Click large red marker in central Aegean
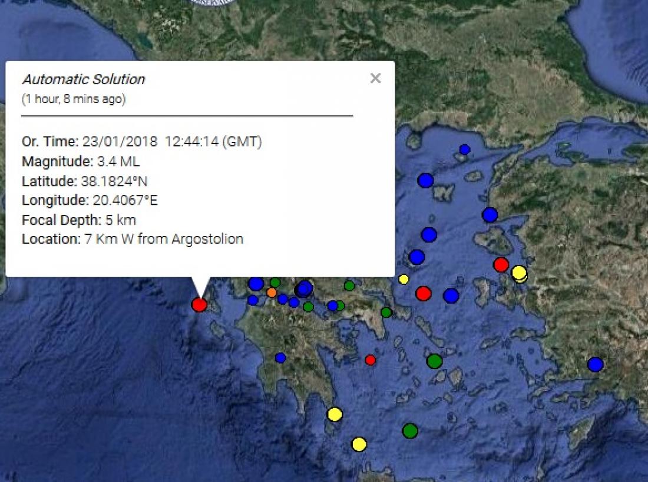 tap(423, 293)
